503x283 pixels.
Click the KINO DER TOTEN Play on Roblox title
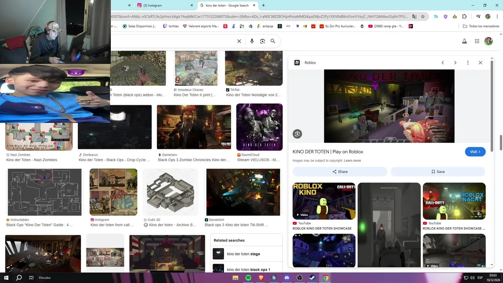click(328, 152)
